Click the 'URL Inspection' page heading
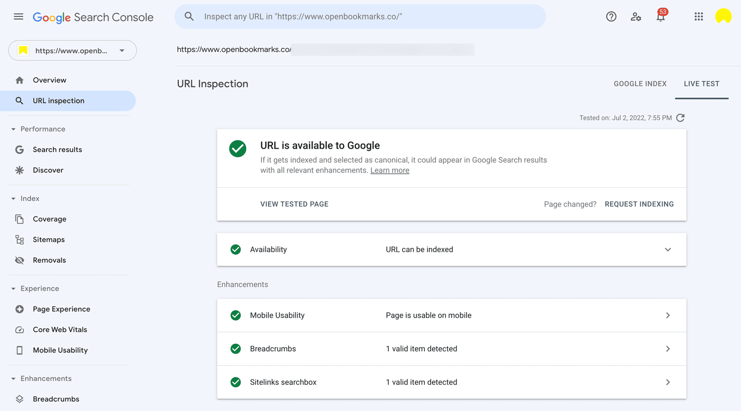Screen dimensions: 741x411 212,84
